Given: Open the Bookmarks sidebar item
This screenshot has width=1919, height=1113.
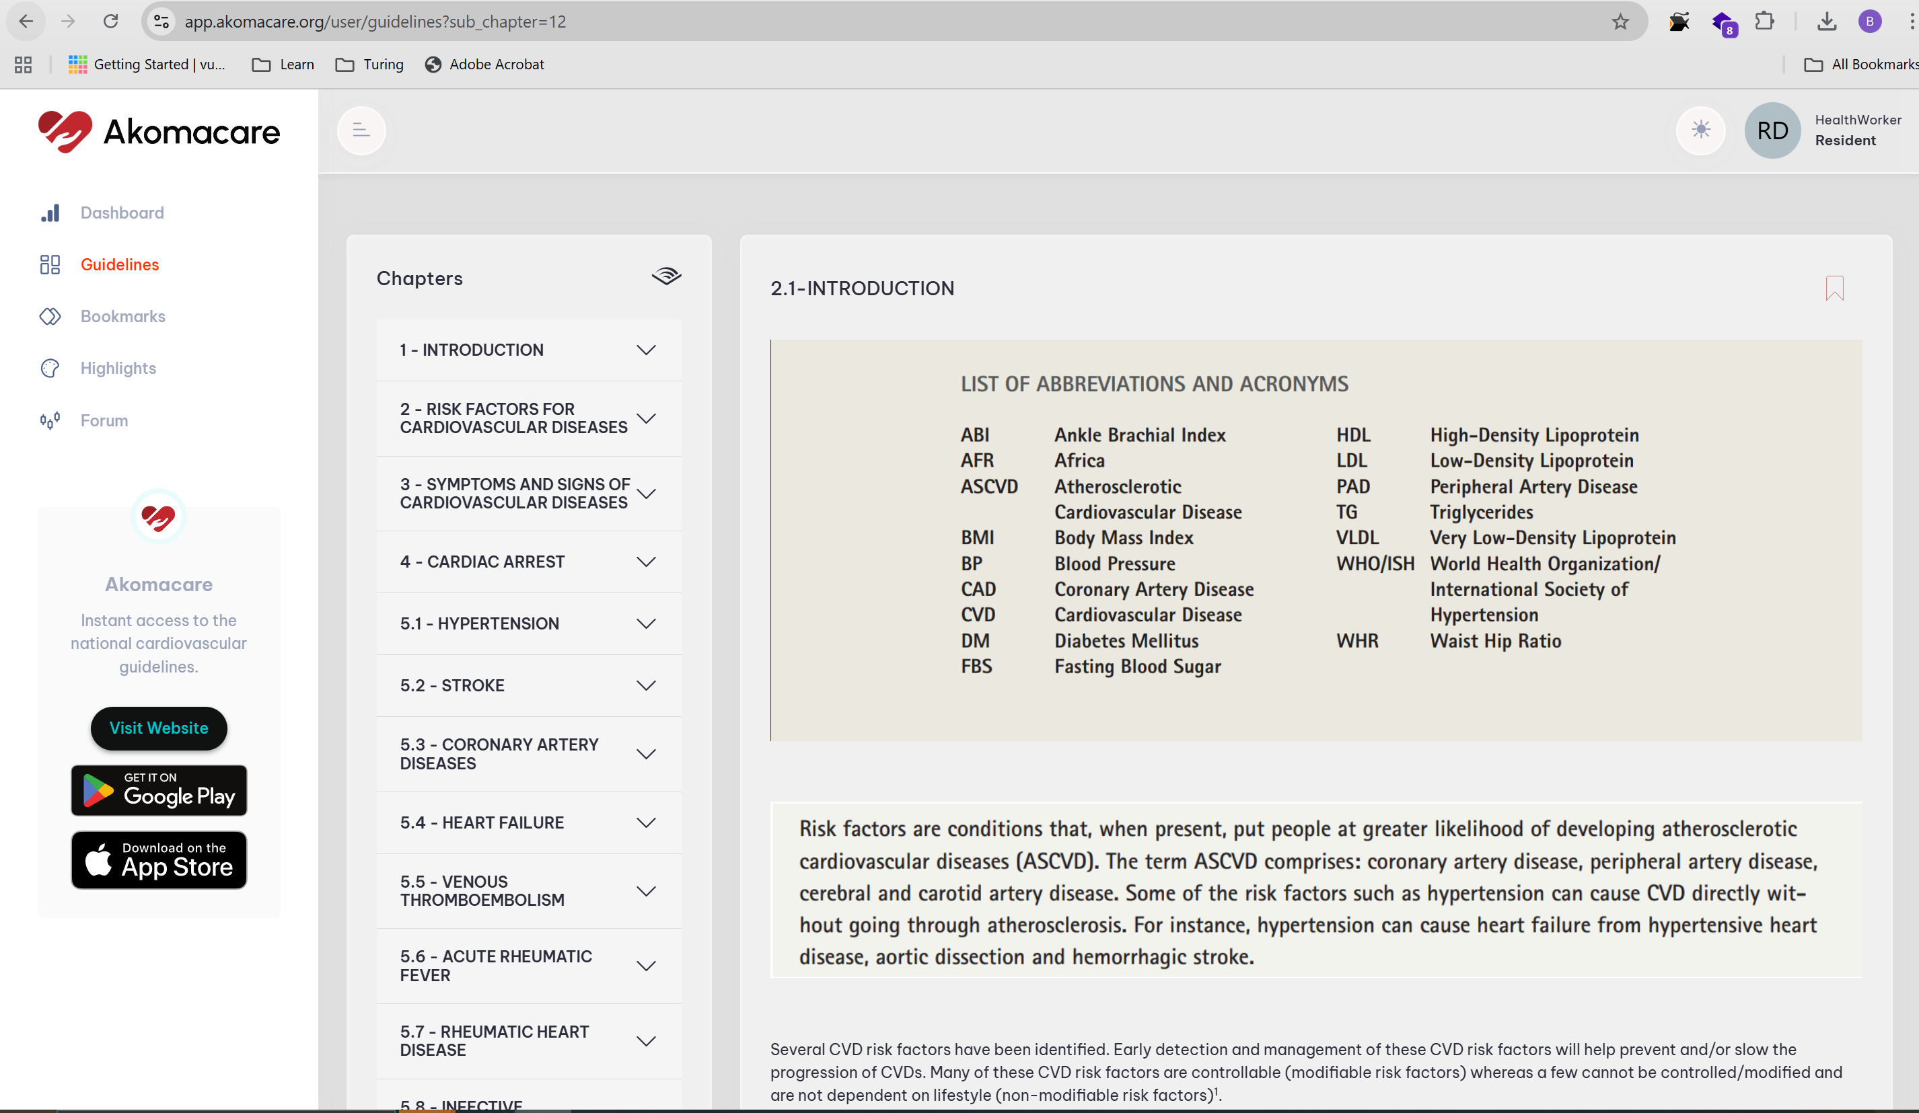Looking at the screenshot, I should click(x=122, y=317).
